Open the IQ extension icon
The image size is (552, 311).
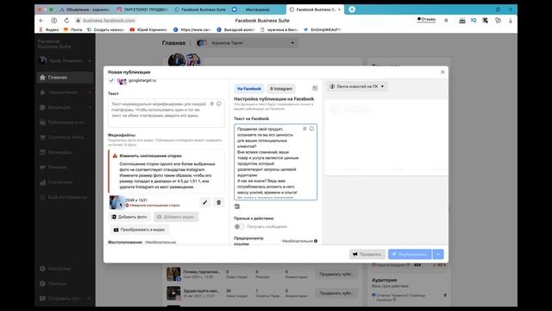[474, 21]
